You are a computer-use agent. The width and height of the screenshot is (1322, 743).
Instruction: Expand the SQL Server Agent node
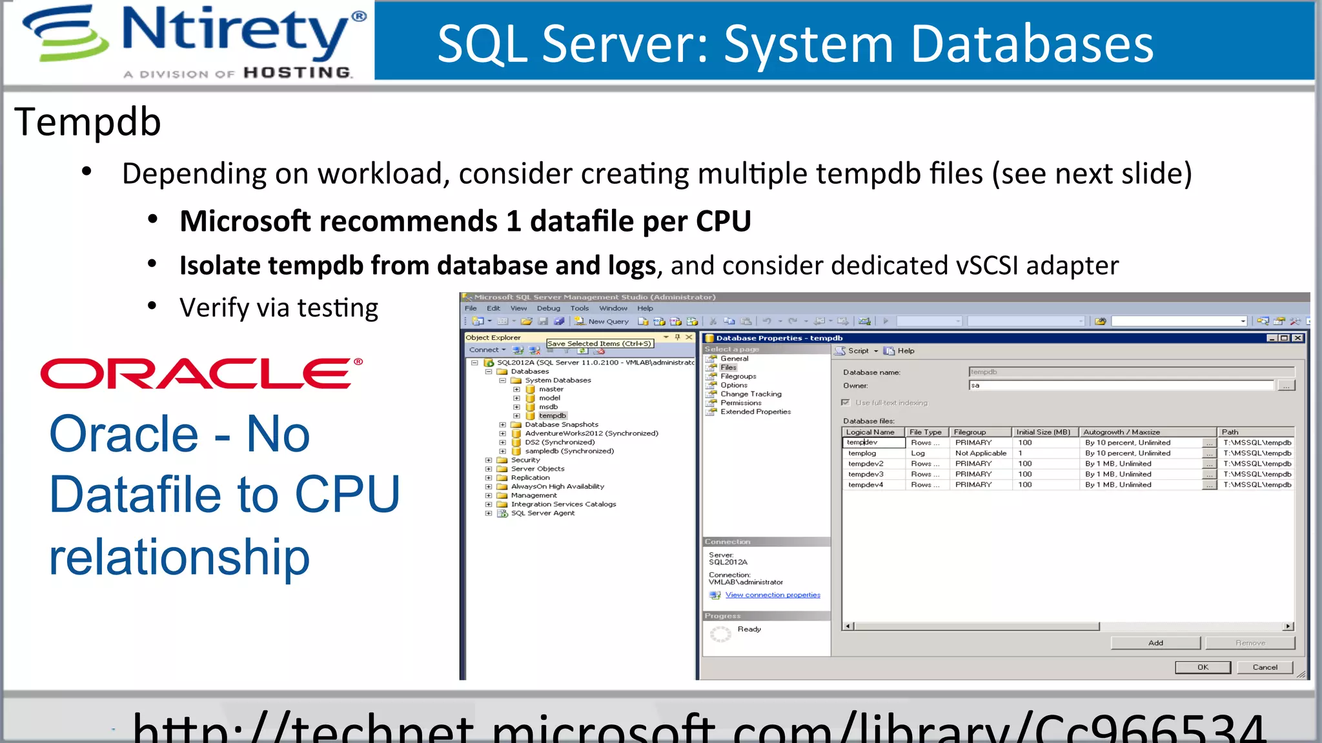pos(489,513)
